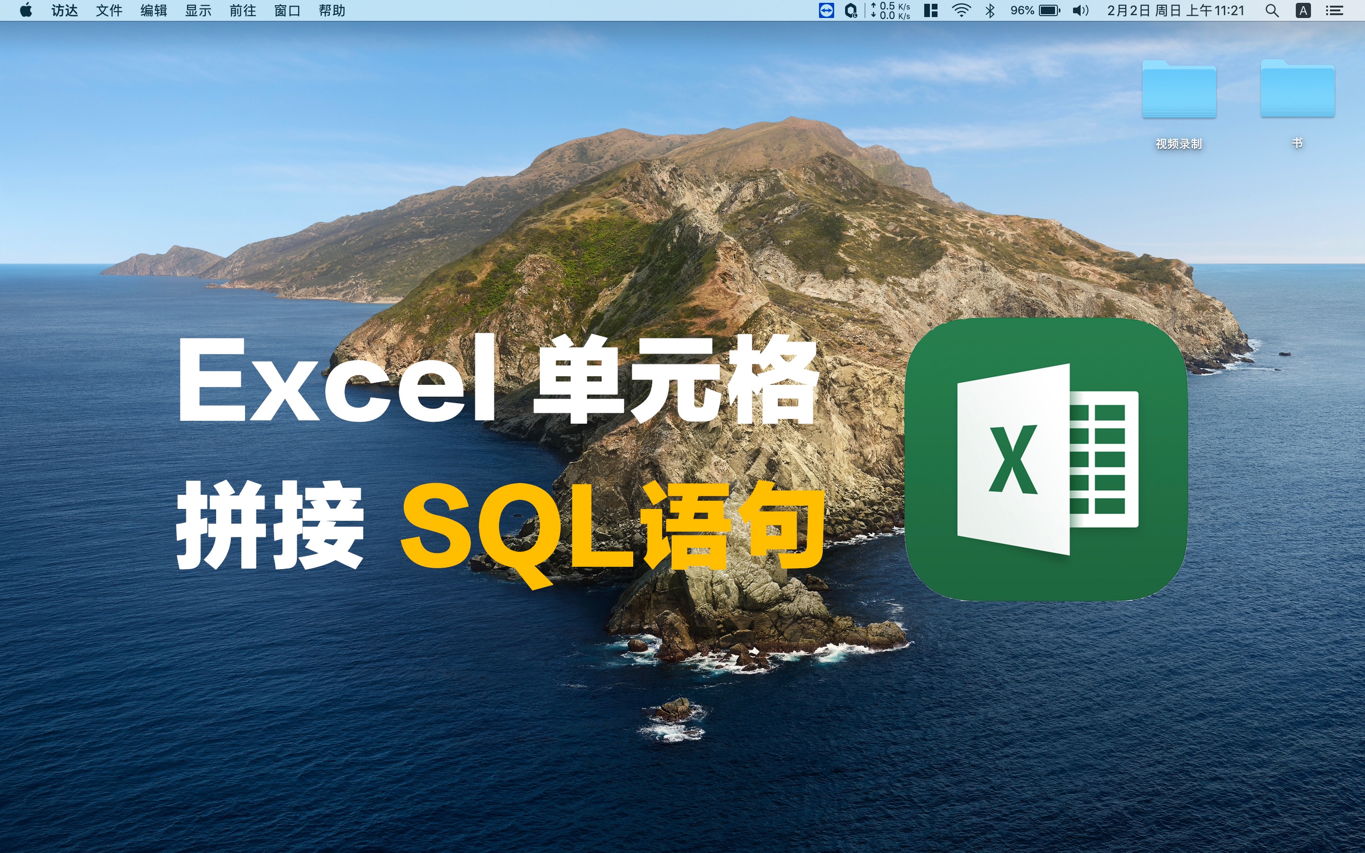The image size is (1365, 853).
Task: Click the input method A icon
Action: coord(1303,10)
